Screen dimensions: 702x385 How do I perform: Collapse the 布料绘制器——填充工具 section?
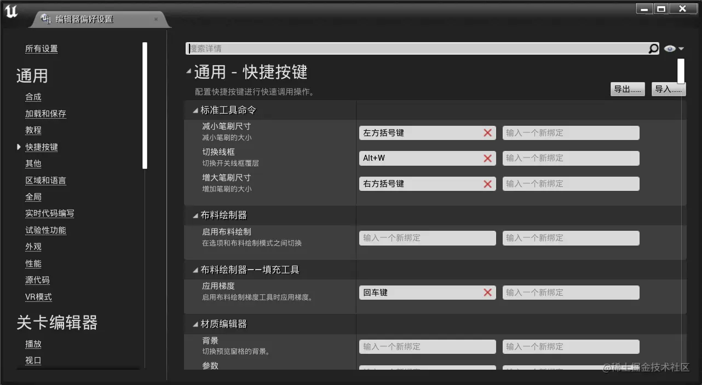point(195,270)
